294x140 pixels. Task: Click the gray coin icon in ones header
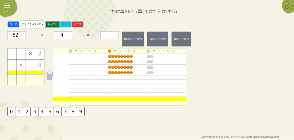[149, 51]
